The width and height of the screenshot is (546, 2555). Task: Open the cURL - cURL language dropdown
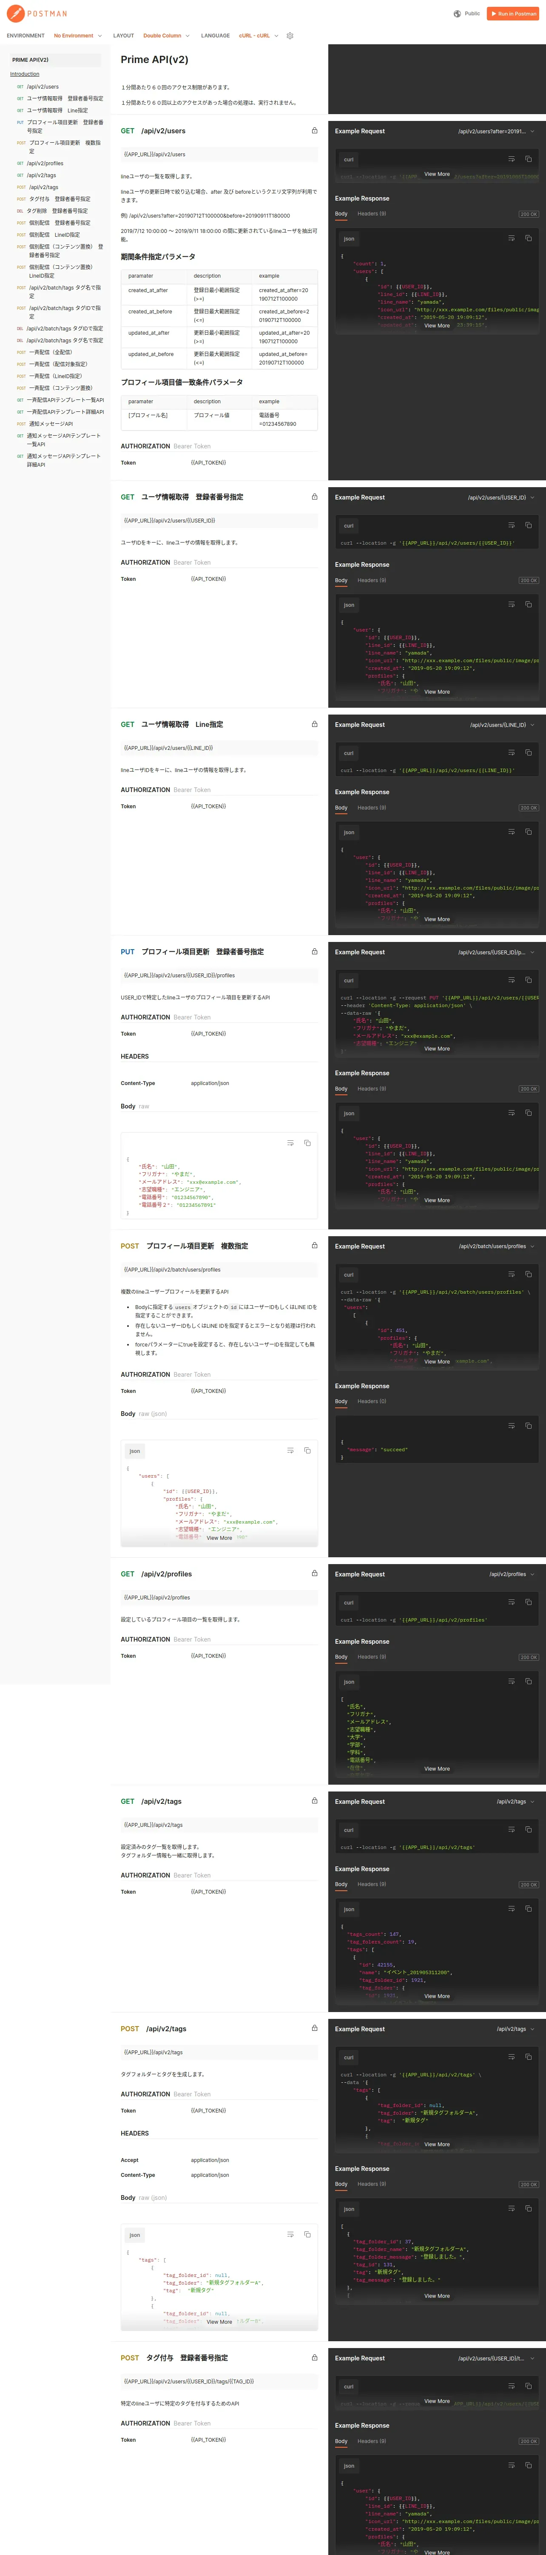click(259, 36)
